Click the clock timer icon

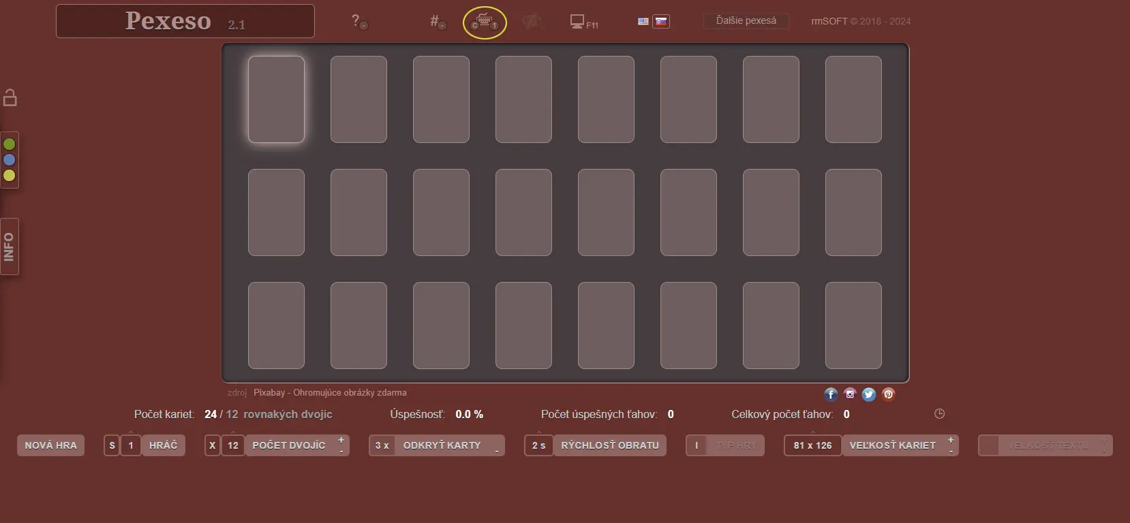pos(939,414)
